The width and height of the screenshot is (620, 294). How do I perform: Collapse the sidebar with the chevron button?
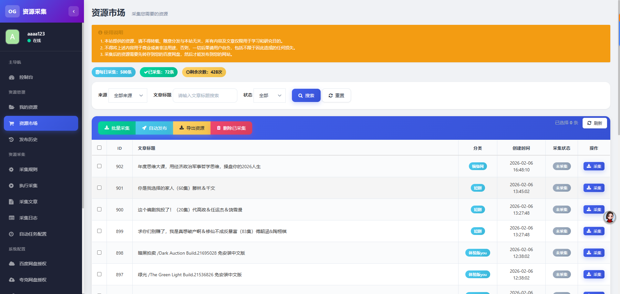click(74, 11)
